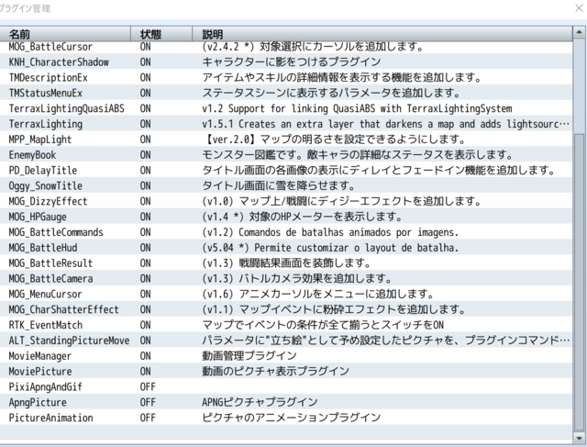Select the TMStatusMenuEx plugin
Image resolution: width=587 pixels, height=447 pixels.
click(45, 93)
